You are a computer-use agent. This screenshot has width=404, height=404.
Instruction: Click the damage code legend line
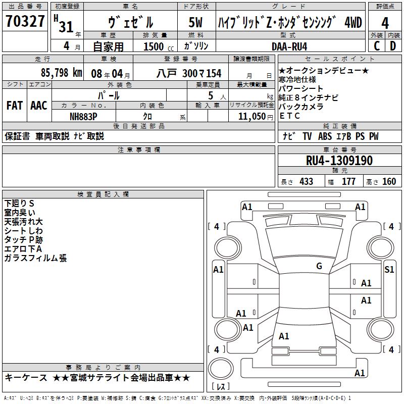[x=177, y=398]
